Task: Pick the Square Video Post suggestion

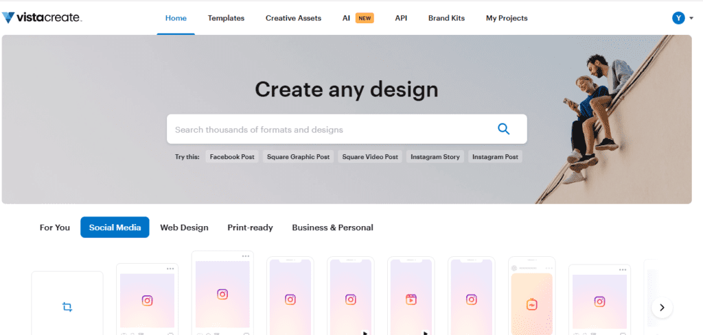Action: (x=370, y=157)
